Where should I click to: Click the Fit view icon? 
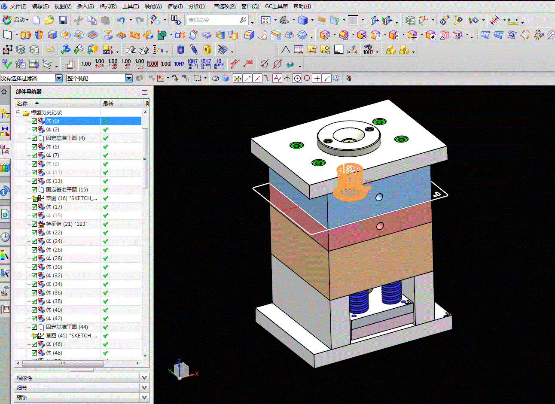coord(266,20)
